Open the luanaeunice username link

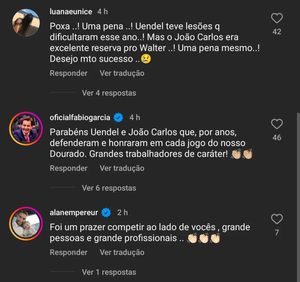[x=71, y=12]
